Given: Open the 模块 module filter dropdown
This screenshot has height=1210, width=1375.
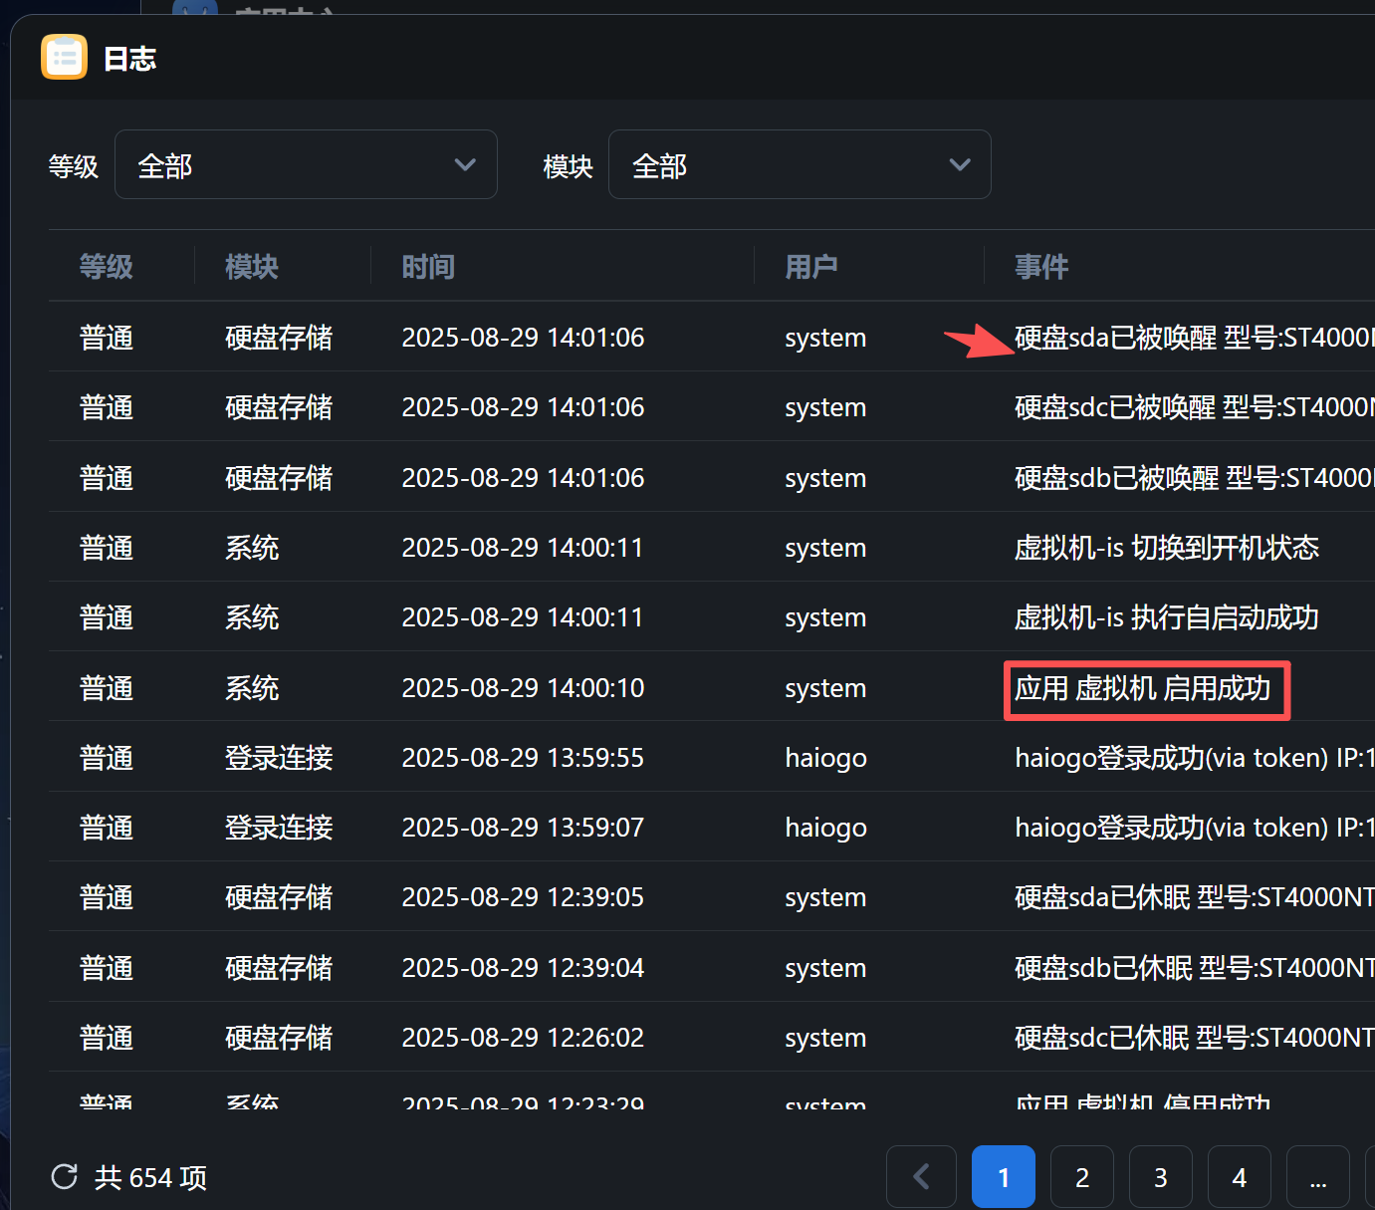Looking at the screenshot, I should (x=799, y=164).
